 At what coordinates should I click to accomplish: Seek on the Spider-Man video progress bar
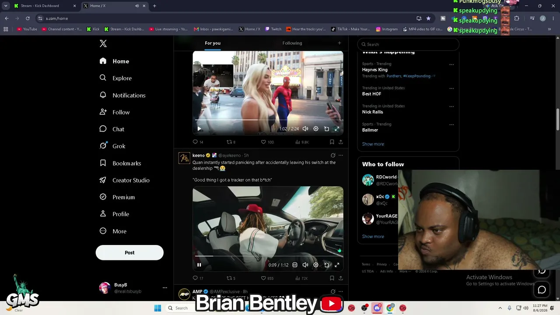click(x=268, y=120)
